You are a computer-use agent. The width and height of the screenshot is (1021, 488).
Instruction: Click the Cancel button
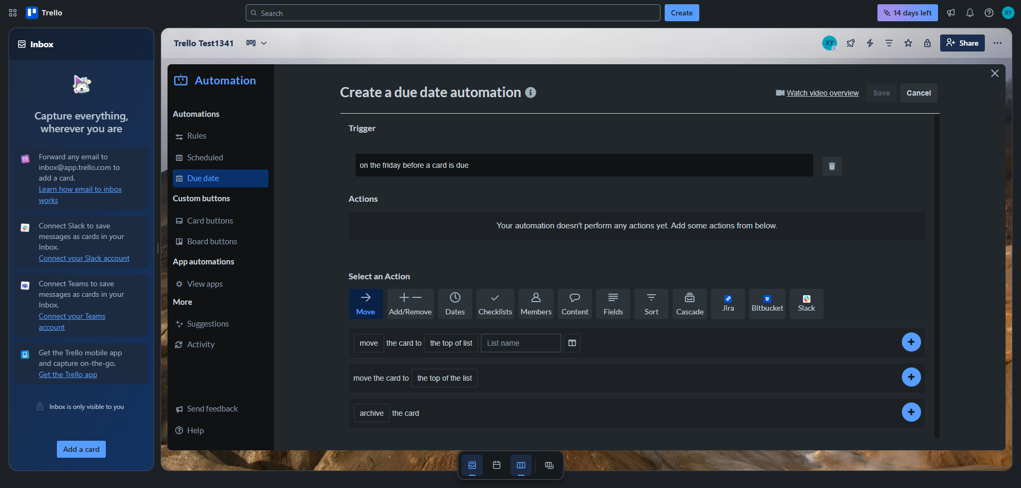click(x=919, y=93)
